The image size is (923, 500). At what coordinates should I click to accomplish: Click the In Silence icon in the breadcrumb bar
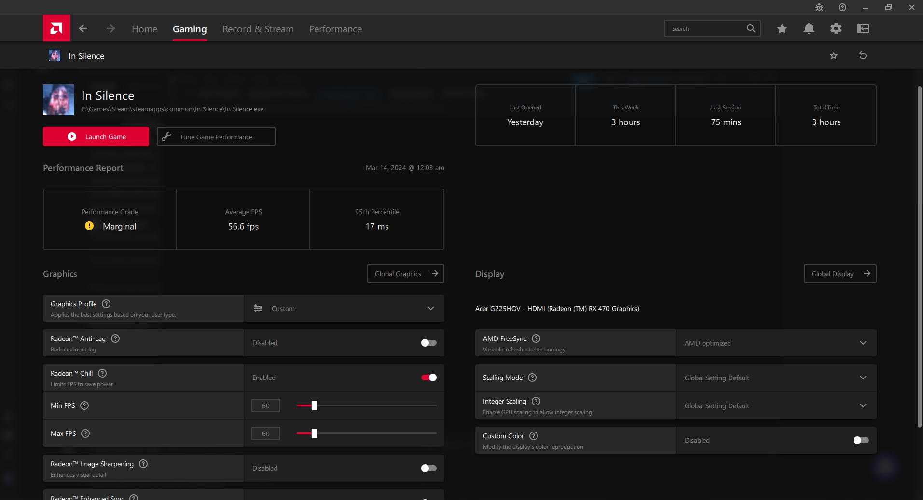click(x=55, y=55)
